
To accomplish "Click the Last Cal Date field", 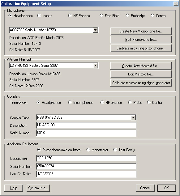I will point(86,174).
